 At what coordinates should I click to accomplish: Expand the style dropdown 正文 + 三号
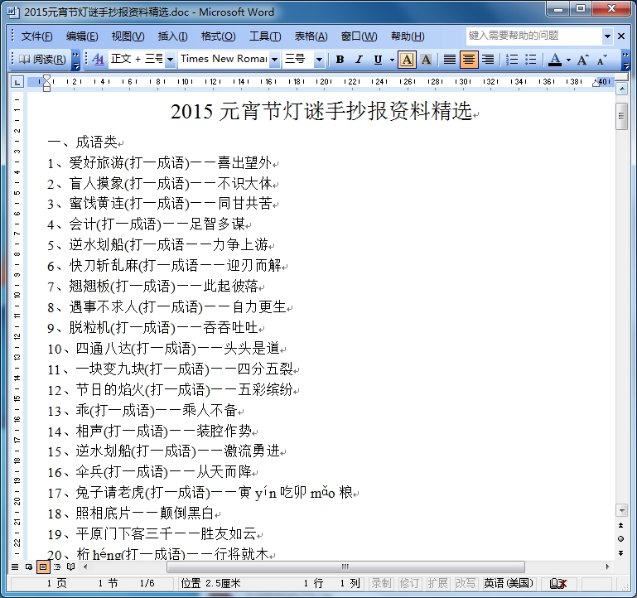[x=170, y=60]
